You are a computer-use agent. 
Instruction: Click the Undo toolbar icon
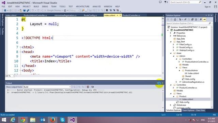click(33, 11)
